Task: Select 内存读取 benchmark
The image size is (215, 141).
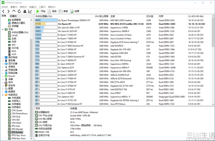Action: [x=14, y=98]
